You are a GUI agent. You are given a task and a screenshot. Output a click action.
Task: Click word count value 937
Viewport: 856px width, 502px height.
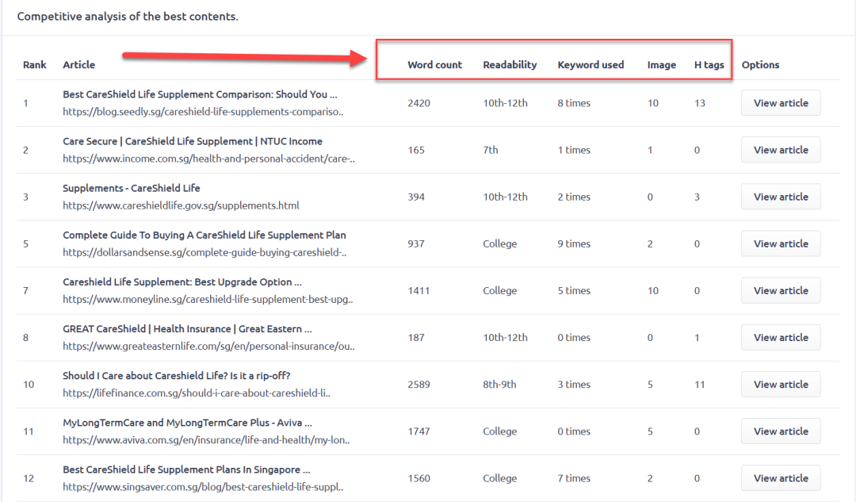(x=416, y=244)
